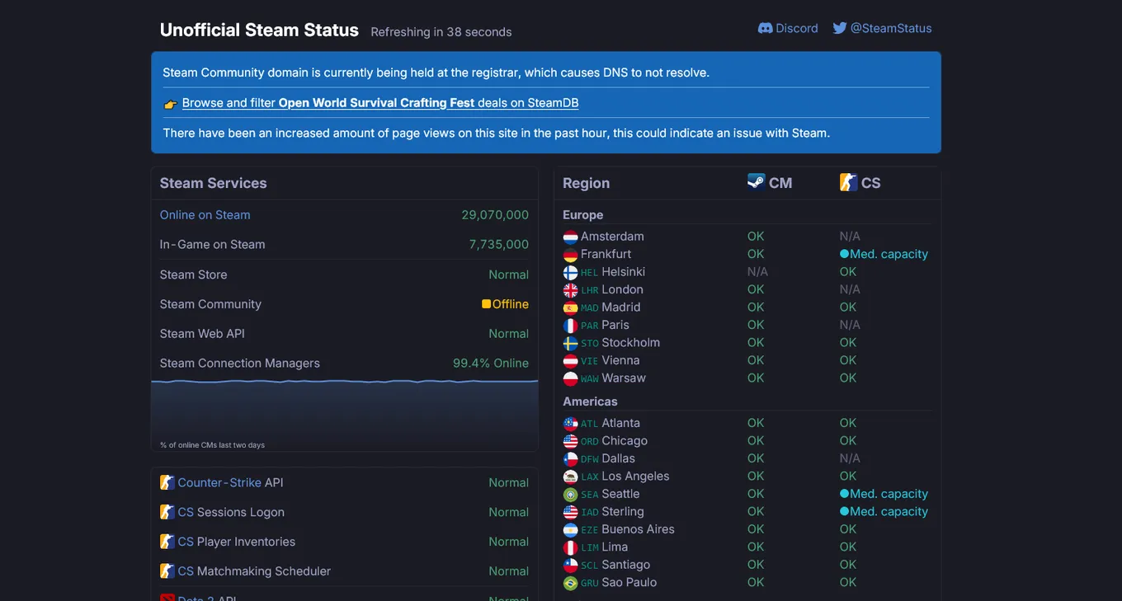Screen dimensions: 1122x601
Task: Open the Discord link
Action: (788, 28)
